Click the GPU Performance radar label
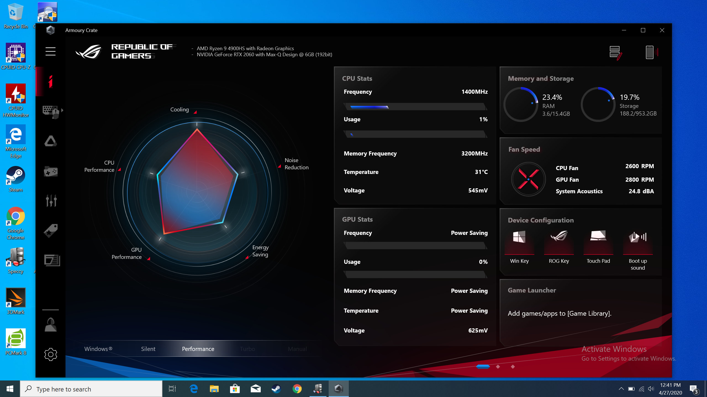 click(126, 253)
